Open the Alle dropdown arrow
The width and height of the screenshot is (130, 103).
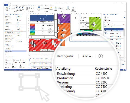pos(90,56)
